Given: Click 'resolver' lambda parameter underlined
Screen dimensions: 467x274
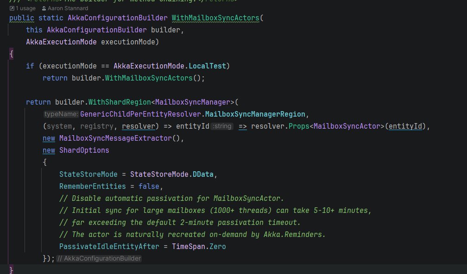Looking at the screenshot, I should (x=139, y=126).
